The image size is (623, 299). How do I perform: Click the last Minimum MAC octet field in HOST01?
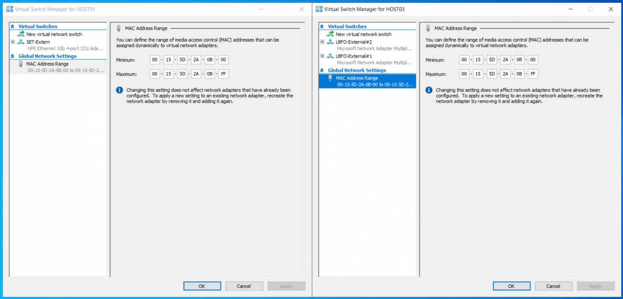(223, 60)
